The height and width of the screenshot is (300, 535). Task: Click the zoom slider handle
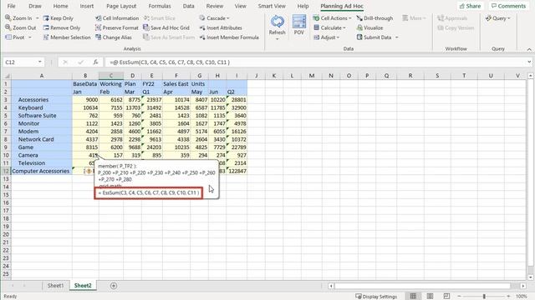pos(484,297)
